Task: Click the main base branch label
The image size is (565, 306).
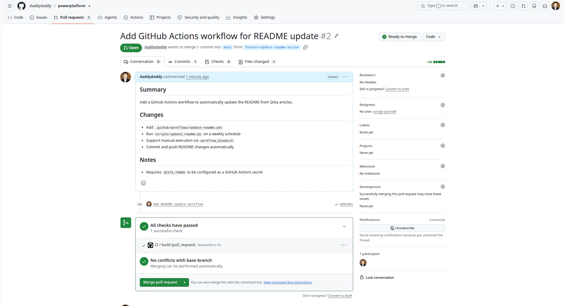Action: pyautogui.click(x=228, y=47)
